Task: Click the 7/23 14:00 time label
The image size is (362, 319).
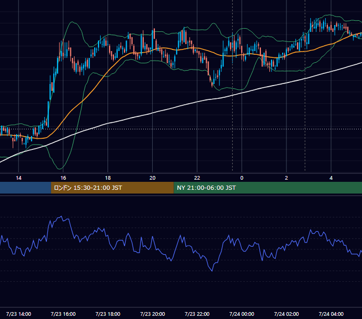Action: (19, 314)
